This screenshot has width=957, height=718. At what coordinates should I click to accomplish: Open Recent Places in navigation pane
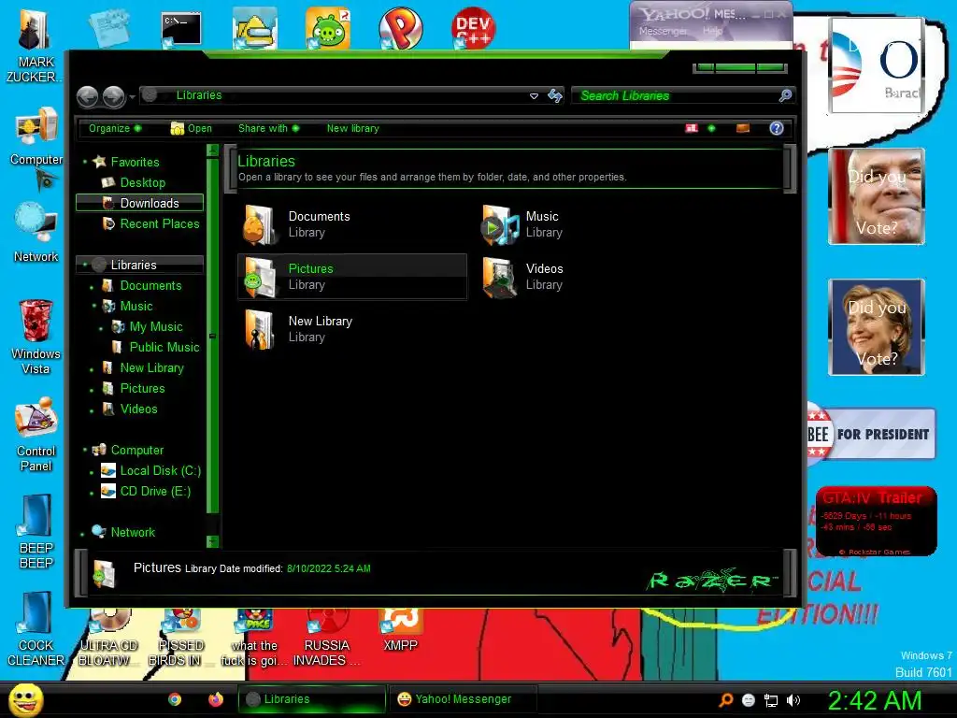tap(159, 223)
